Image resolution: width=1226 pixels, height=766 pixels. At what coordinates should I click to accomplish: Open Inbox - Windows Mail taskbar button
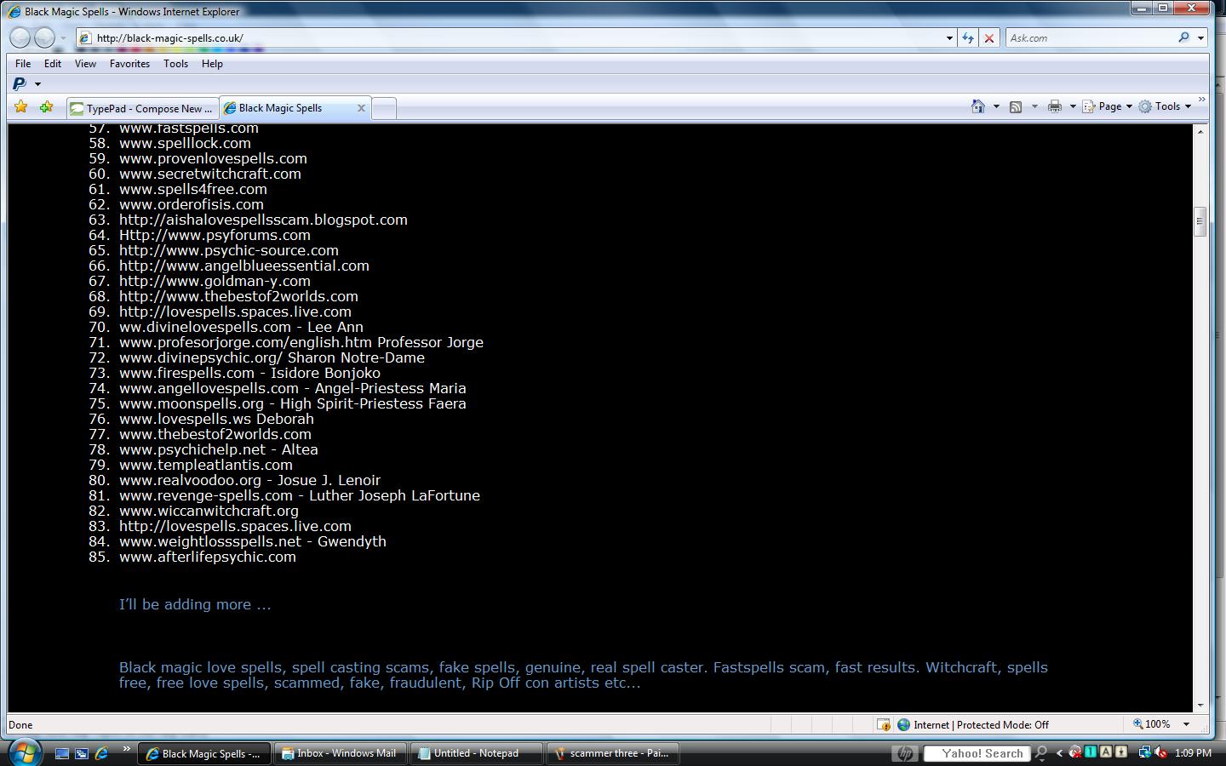tap(339, 753)
